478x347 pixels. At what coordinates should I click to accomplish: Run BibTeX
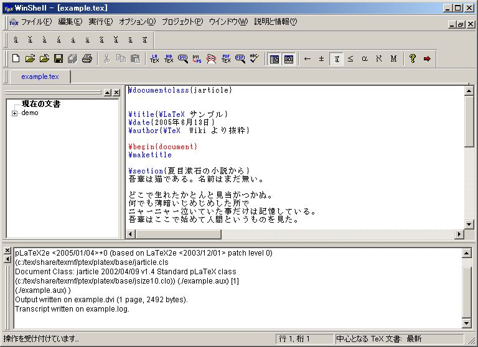(x=169, y=58)
